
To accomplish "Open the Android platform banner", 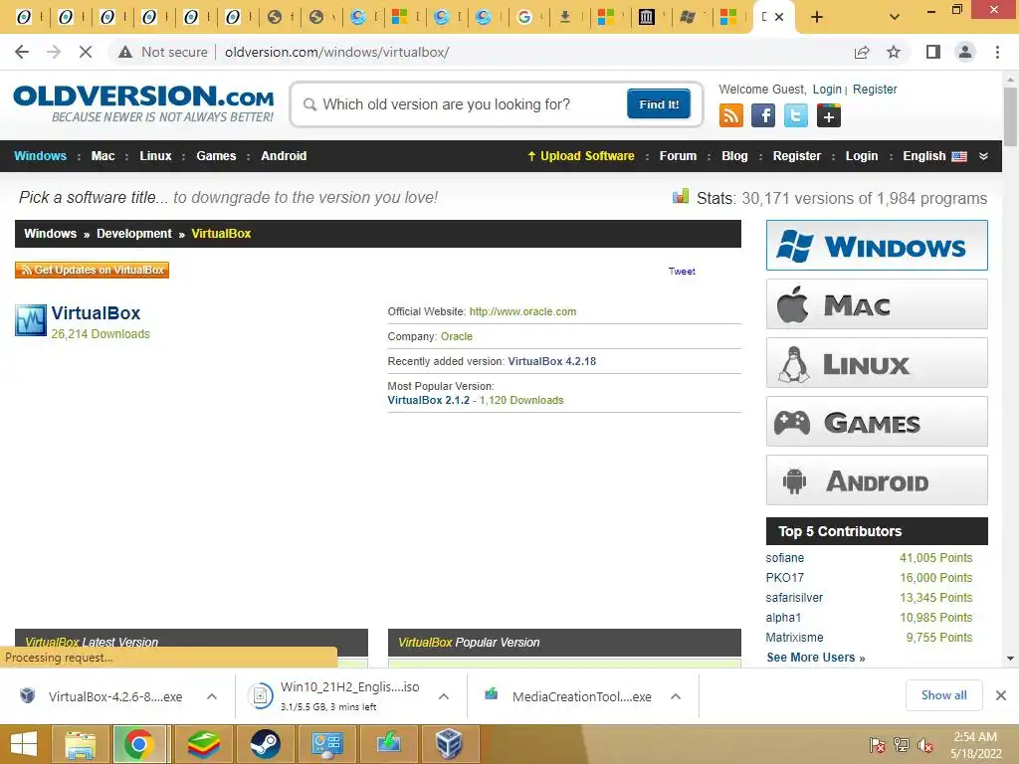I will (x=877, y=480).
